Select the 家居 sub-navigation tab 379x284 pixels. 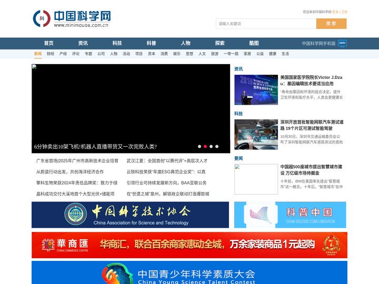[x=247, y=54]
